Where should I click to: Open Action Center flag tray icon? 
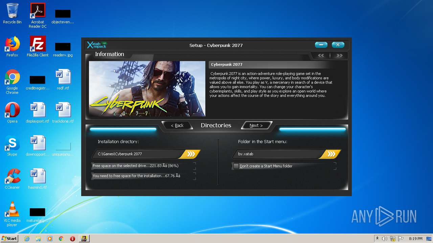401,239
